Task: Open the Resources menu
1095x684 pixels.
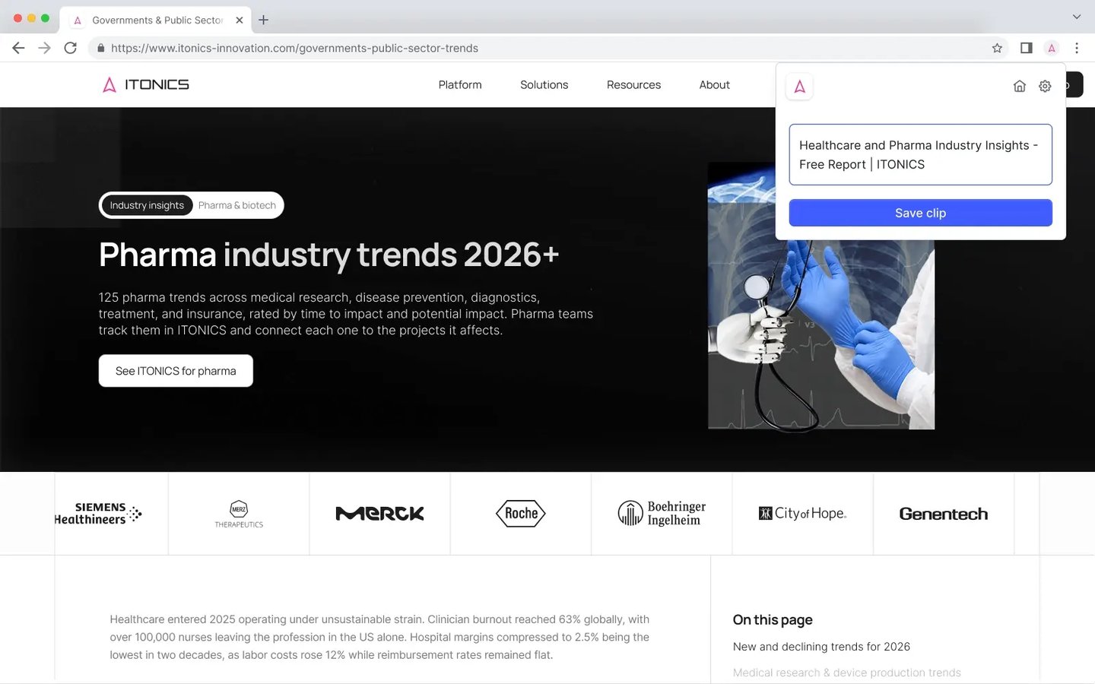Action: [x=633, y=84]
